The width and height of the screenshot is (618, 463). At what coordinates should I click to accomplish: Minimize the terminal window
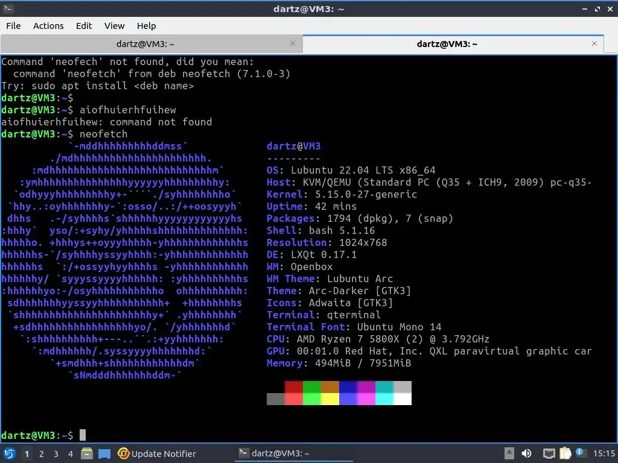(x=584, y=9)
